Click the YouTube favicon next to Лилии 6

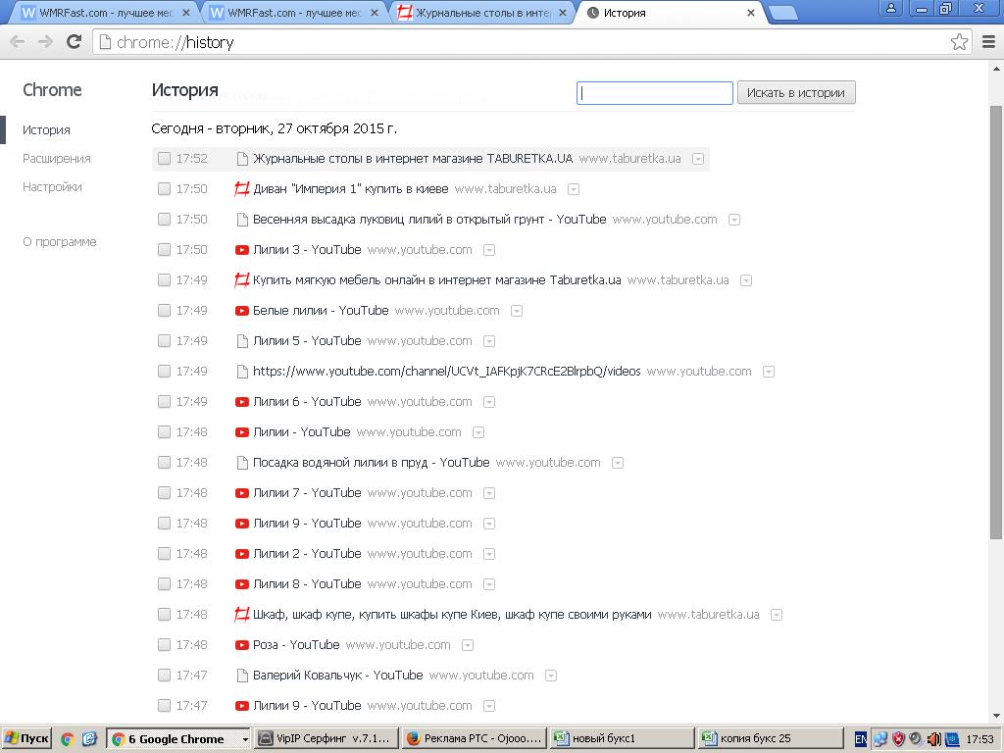coord(241,402)
